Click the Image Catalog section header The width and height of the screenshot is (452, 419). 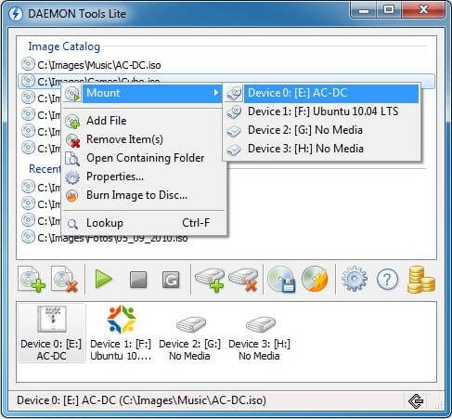[64, 46]
